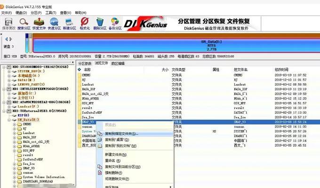The image size is (320, 188).
Task: Open the 硬盘(D) menu
Action: coord(21,13)
